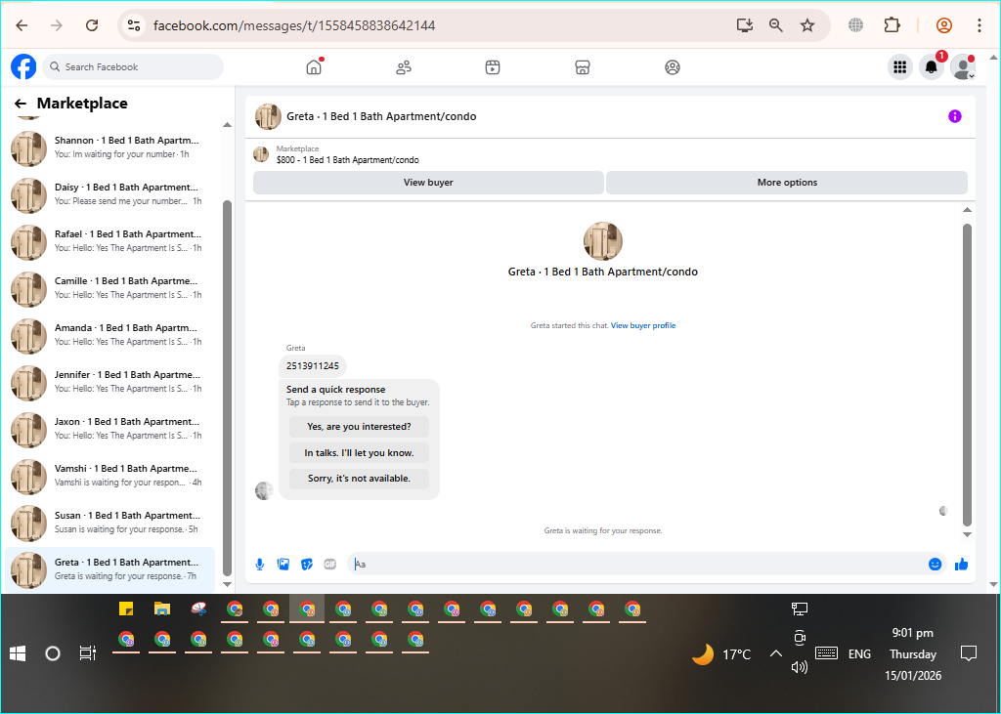Open conversation info purple icon

tap(954, 116)
